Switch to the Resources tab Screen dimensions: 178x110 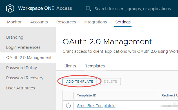[x=66, y=22]
